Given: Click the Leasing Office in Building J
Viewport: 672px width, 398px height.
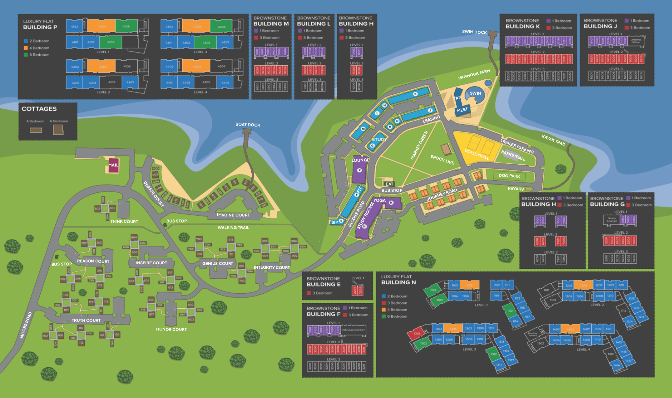Looking at the screenshot, I should (x=636, y=41).
